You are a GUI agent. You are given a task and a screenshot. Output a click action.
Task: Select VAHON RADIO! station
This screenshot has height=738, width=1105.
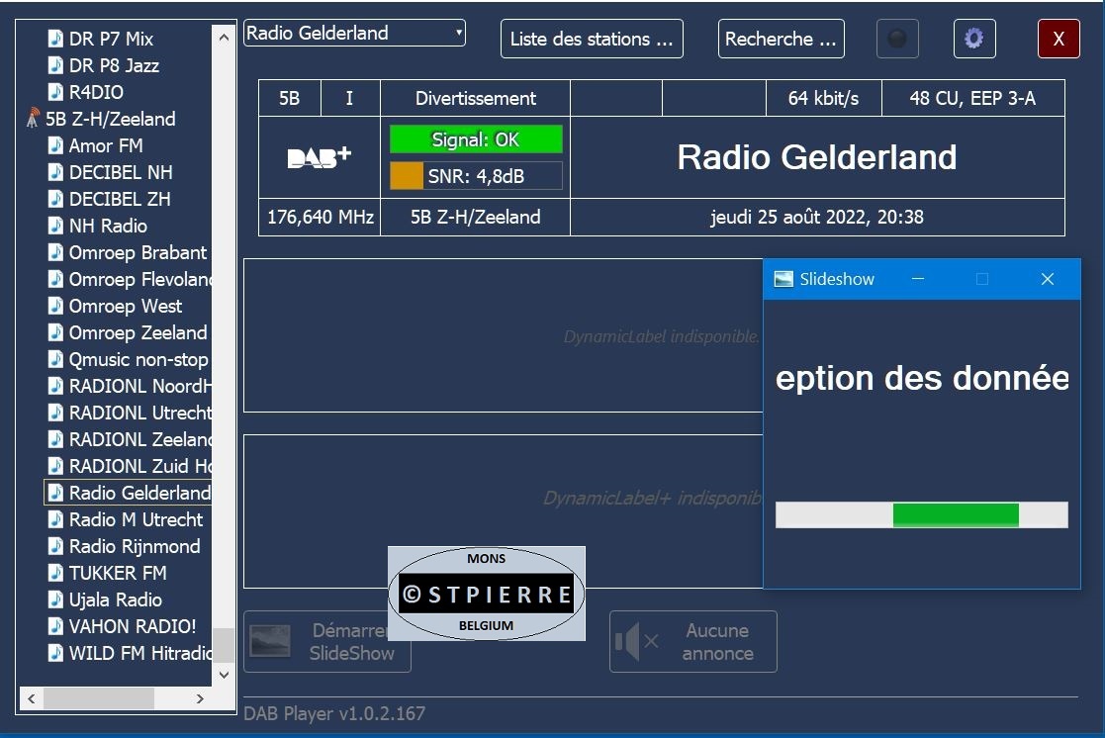pos(133,626)
